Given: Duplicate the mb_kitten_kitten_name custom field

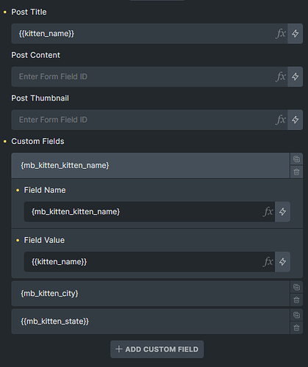Looking at the screenshot, I should 296,159.
